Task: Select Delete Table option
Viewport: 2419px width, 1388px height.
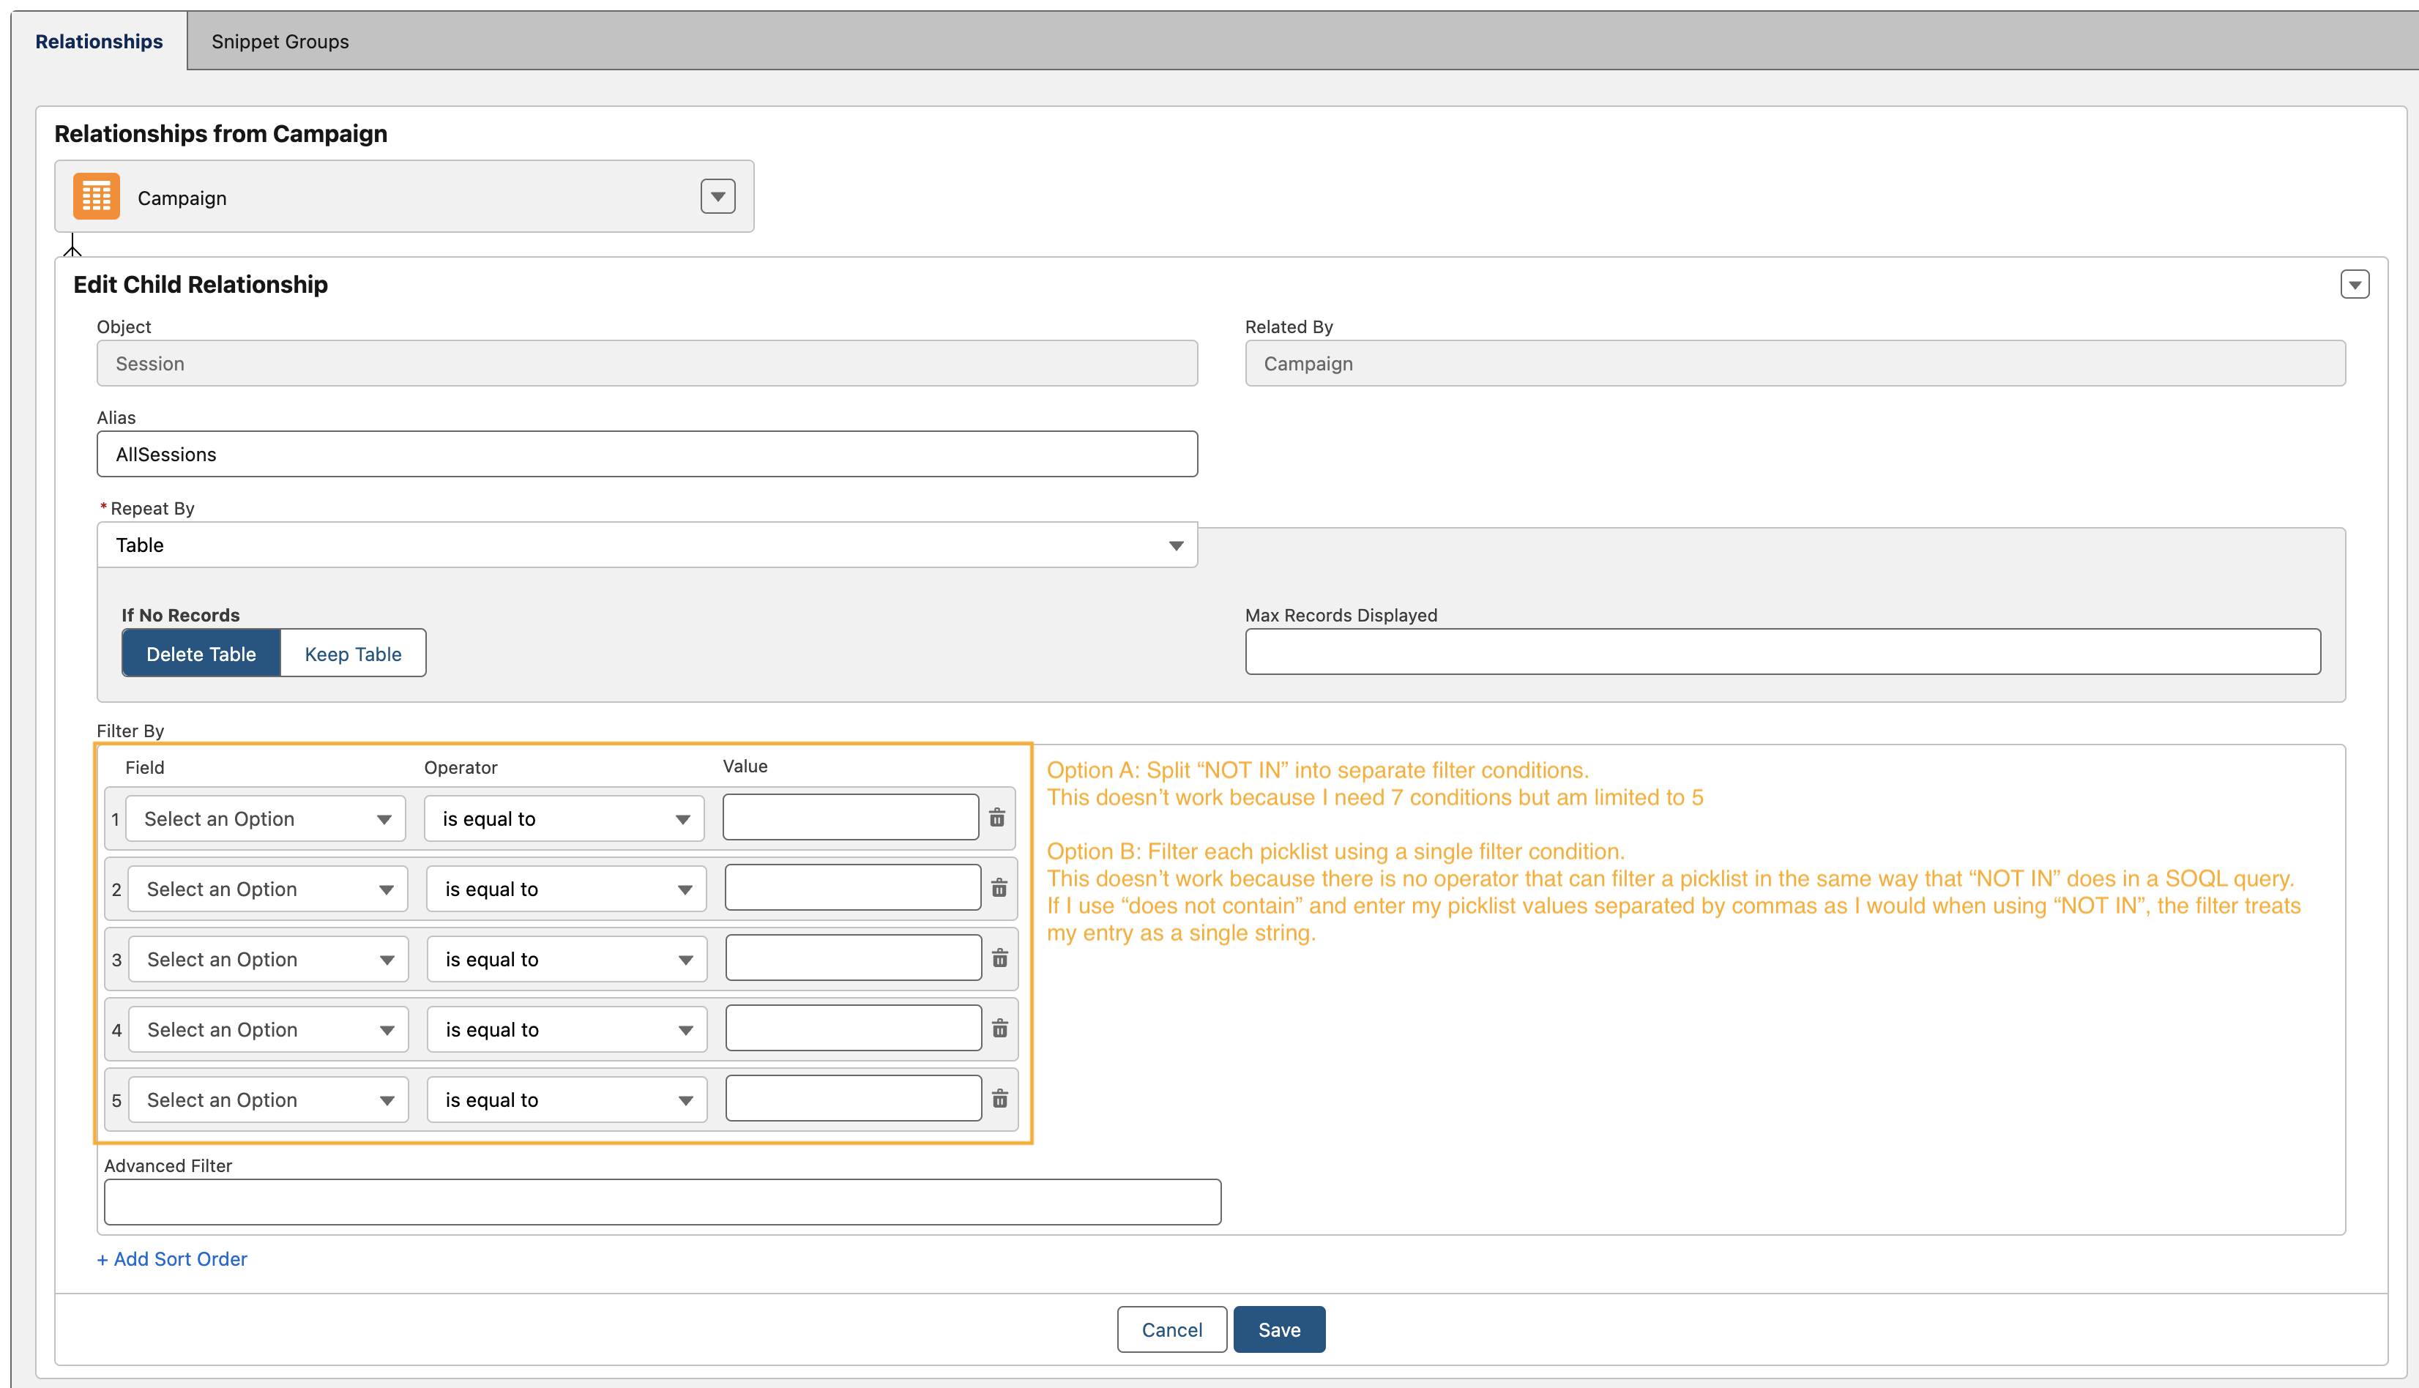Action: [201, 654]
